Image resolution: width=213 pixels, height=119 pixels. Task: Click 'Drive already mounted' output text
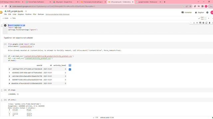pyautogui.click(x=65, y=51)
